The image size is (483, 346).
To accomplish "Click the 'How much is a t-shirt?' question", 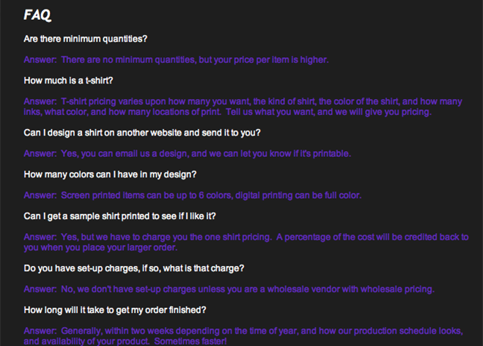I will (x=68, y=81).
